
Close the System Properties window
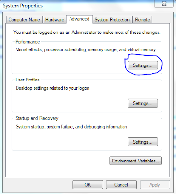[x=164, y=3]
